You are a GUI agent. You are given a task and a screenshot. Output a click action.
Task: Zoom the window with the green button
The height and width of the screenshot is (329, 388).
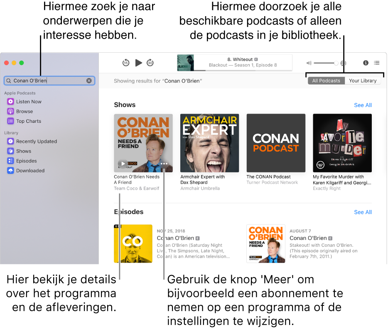[22, 63]
